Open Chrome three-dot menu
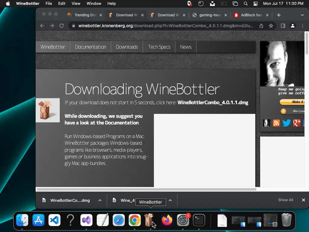 (302, 26)
